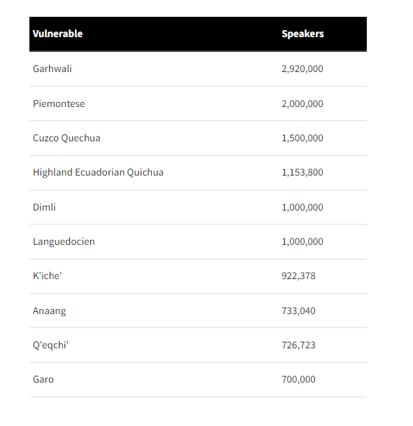Screen dimensions: 413x426
Task: Select the 700,000 speaker count
Action: pos(298,380)
